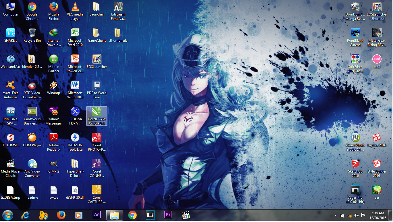This screenshot has width=393, height=222.
Task: Click Corel CONNECT desktop icon
Action: pos(97,168)
